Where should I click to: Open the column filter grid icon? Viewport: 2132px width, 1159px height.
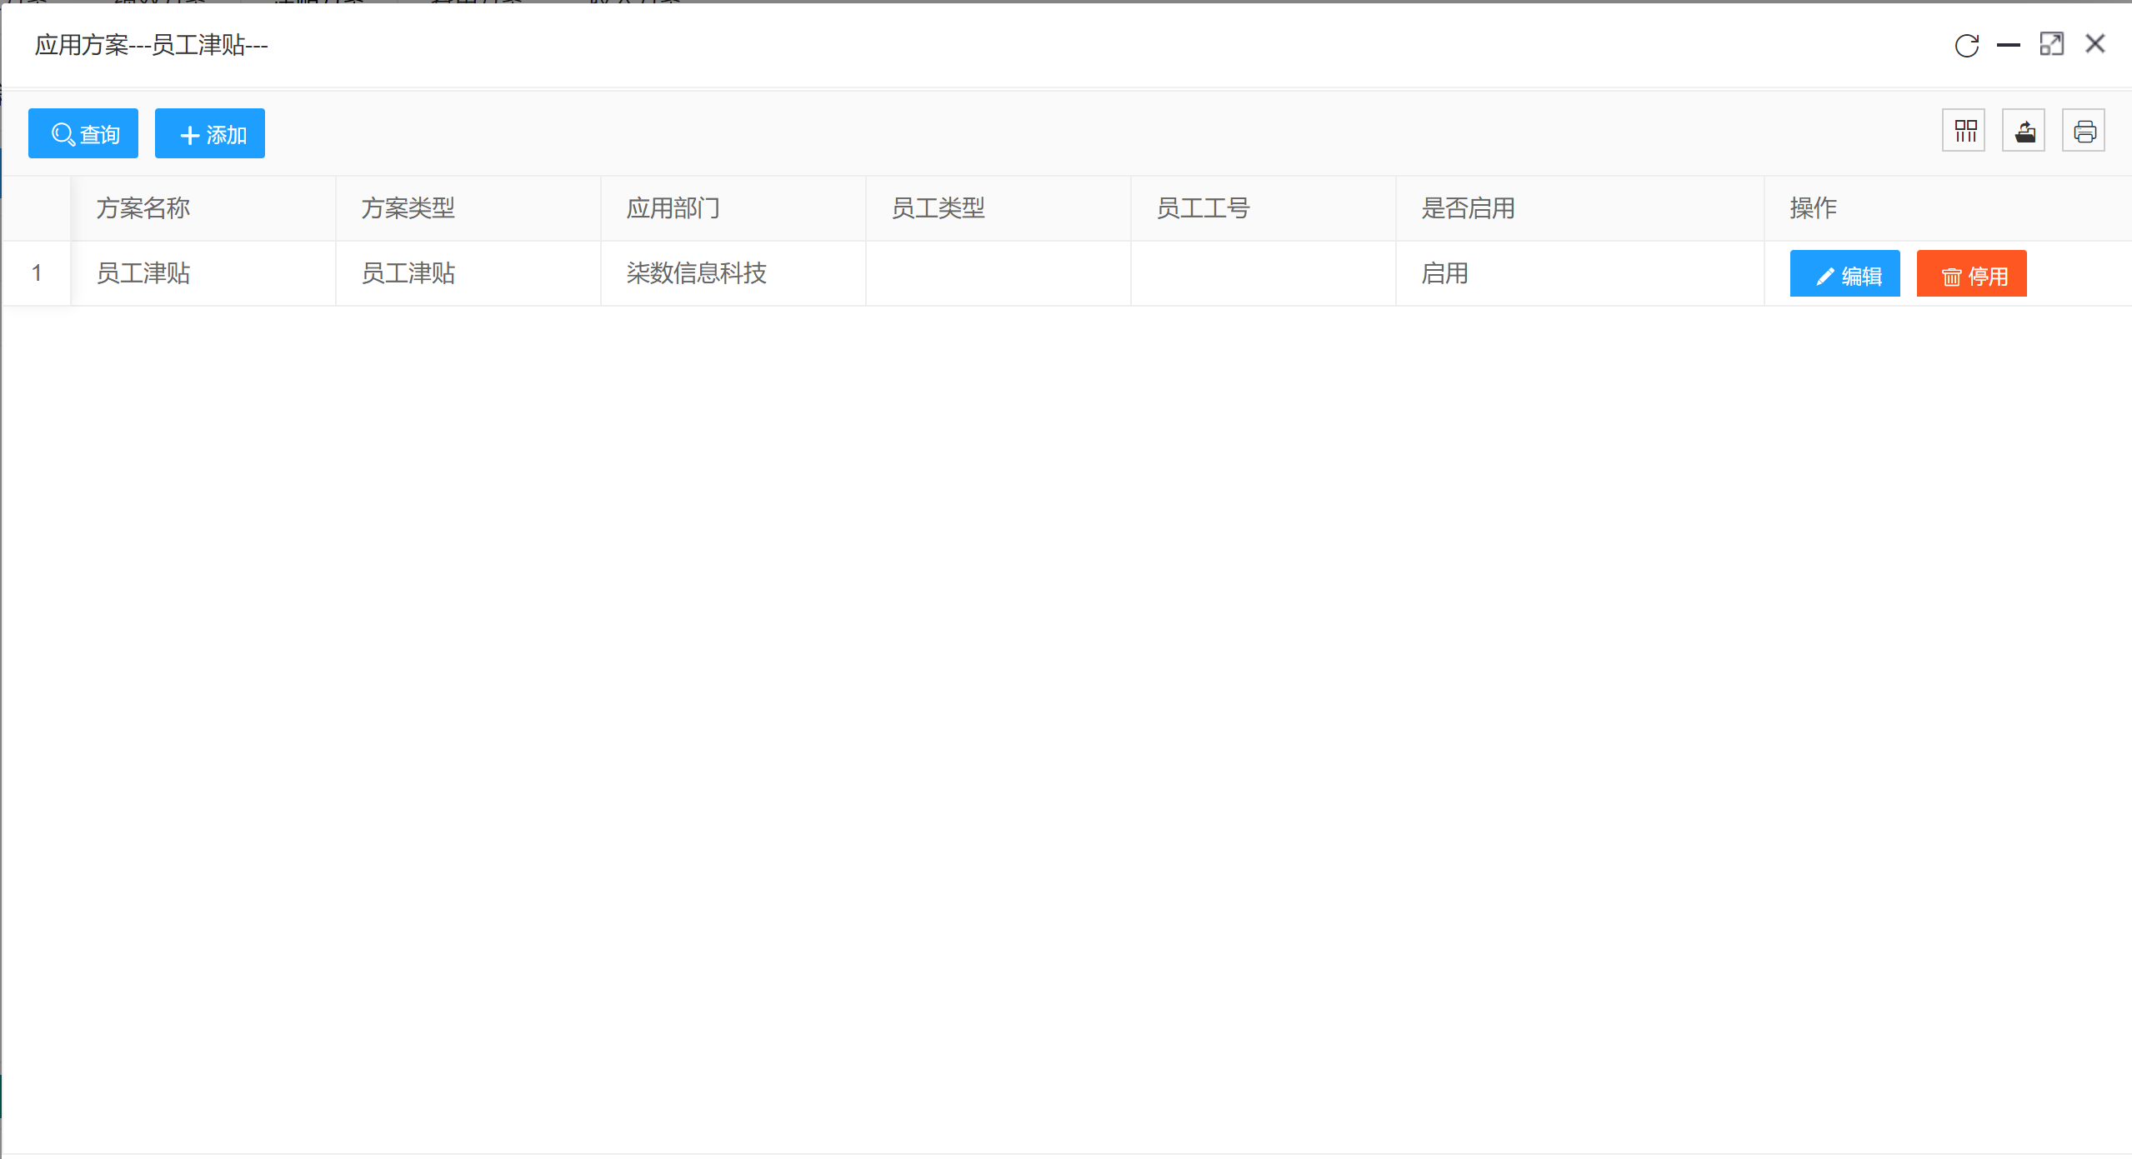1964,131
